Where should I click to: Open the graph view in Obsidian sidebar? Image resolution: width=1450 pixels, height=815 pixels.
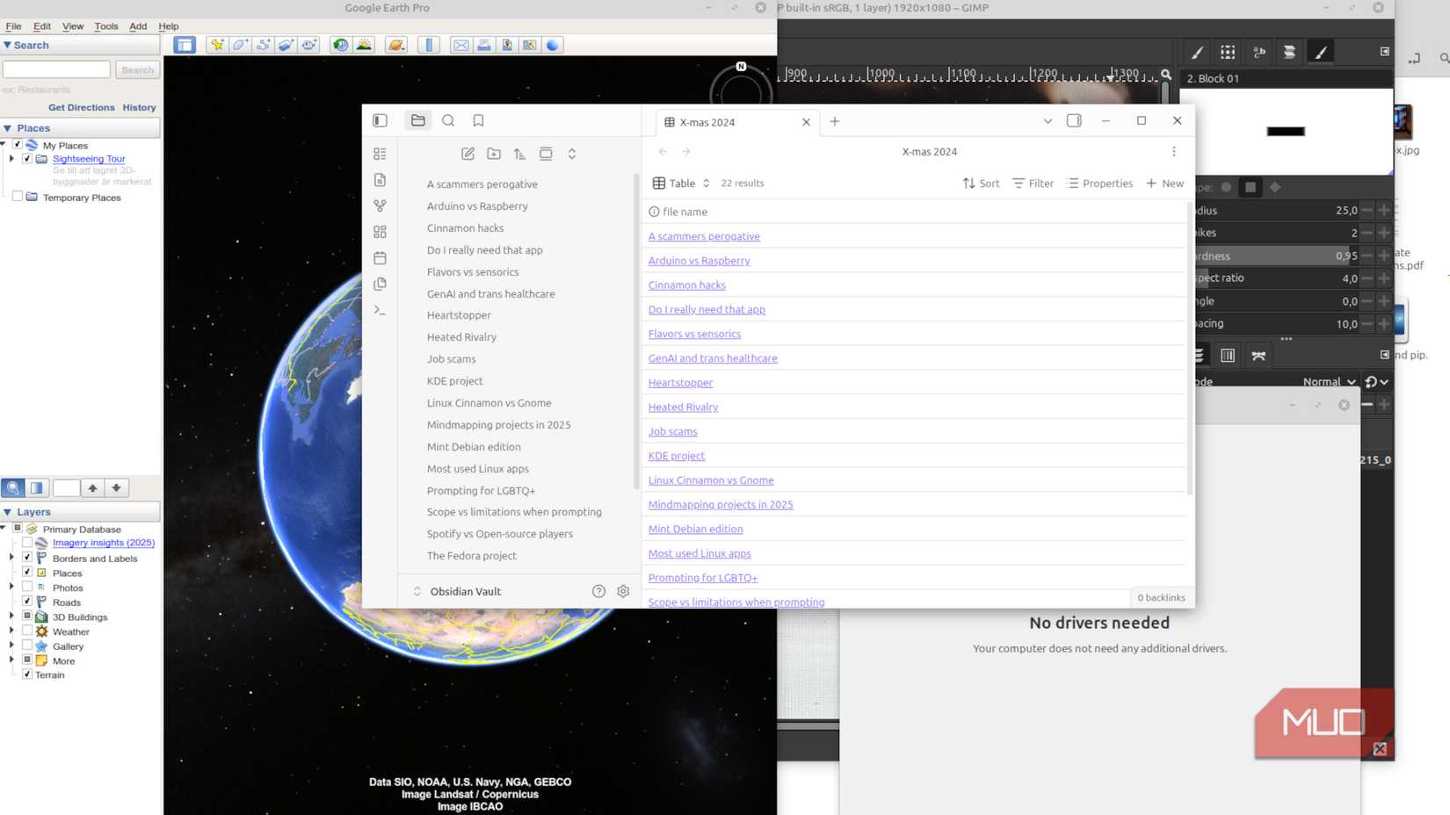[380, 206]
